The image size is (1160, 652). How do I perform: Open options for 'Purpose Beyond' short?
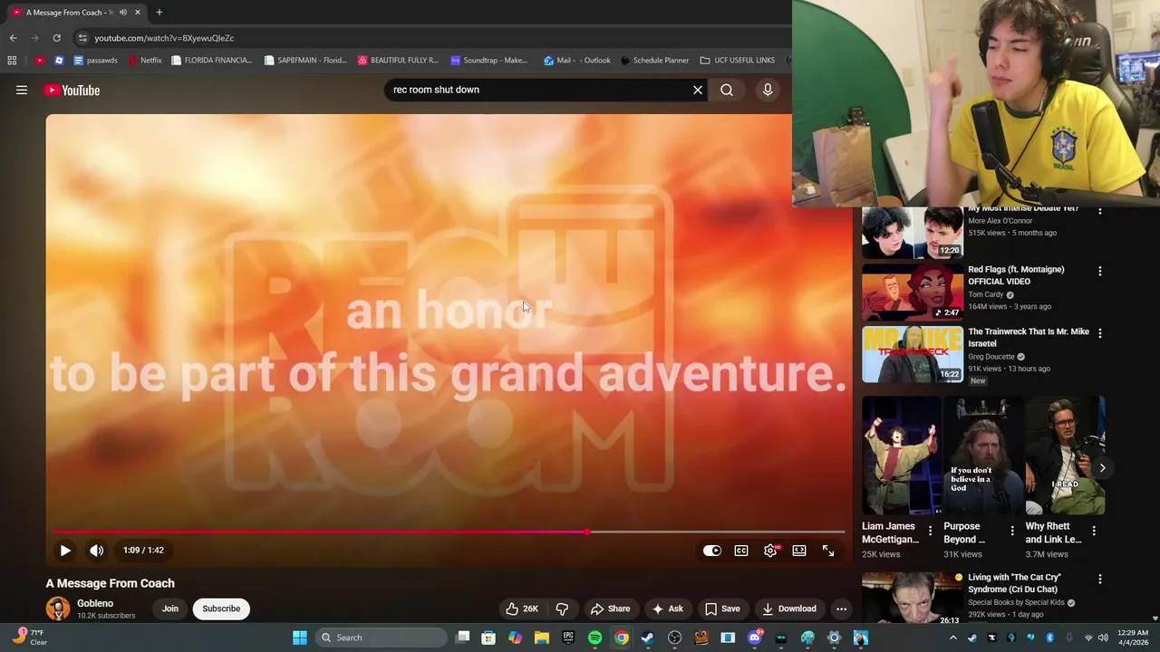click(1012, 531)
